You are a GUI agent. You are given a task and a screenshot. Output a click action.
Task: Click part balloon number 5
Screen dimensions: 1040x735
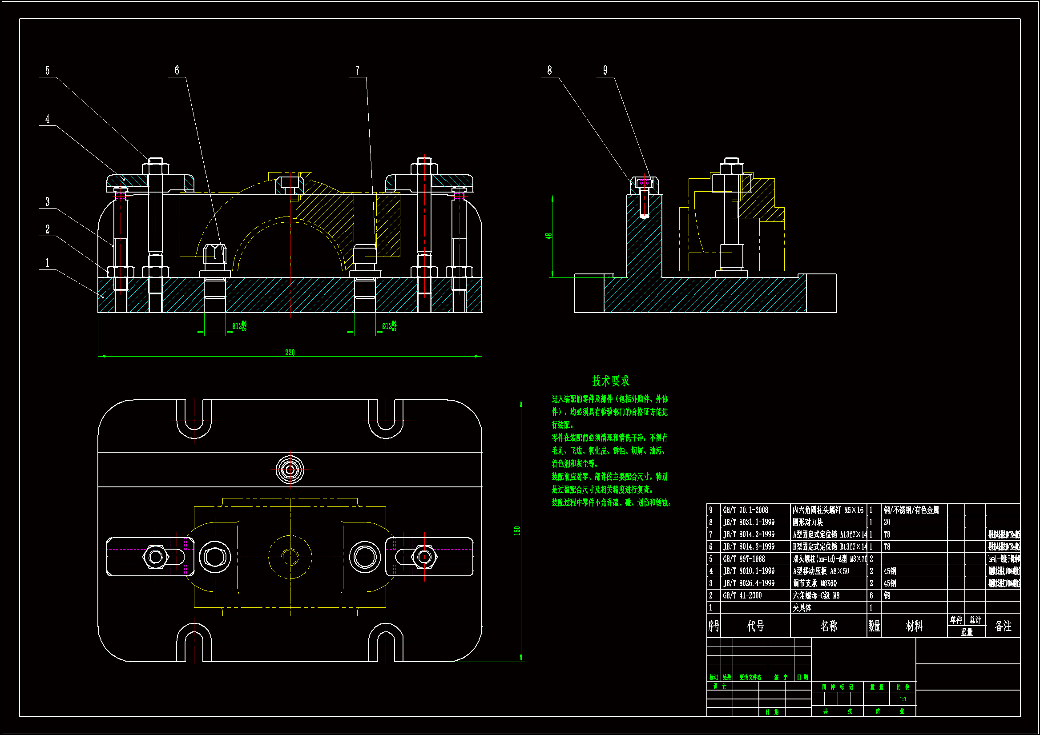click(48, 71)
